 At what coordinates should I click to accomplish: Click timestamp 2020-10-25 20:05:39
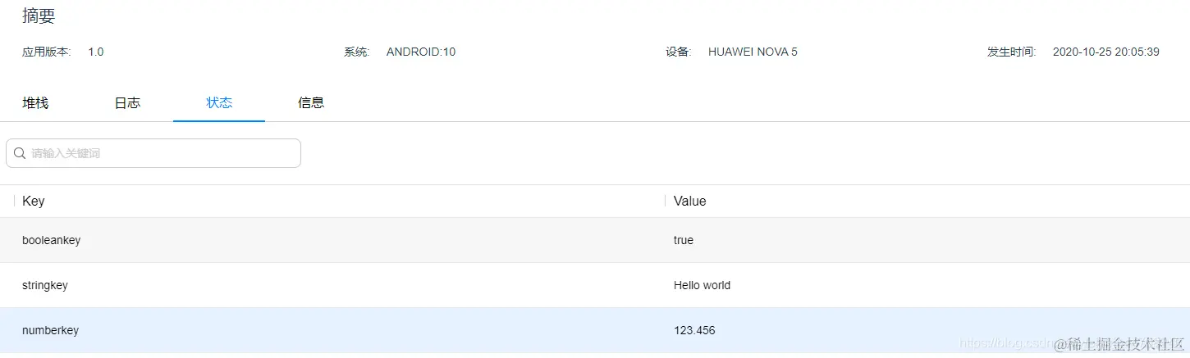(x=1105, y=52)
